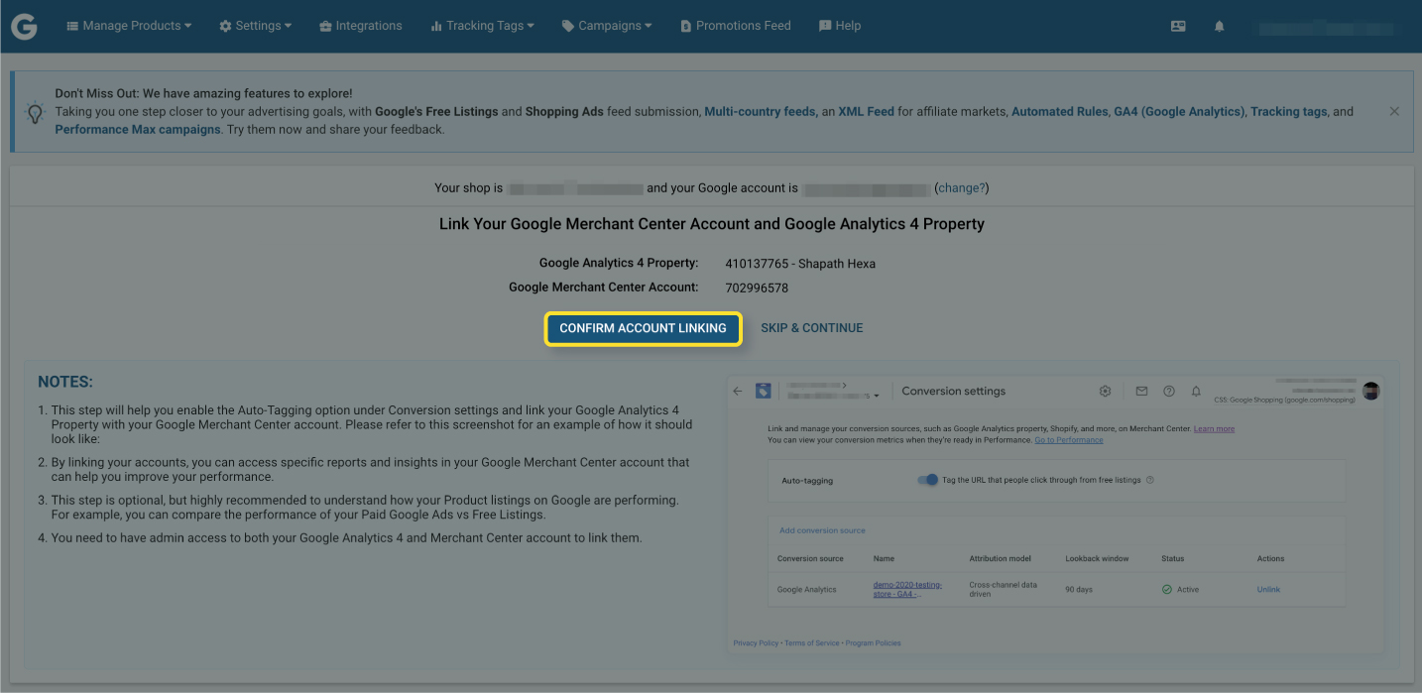This screenshot has width=1422, height=693.
Task: Expand the Settings dropdown
Action: [255, 26]
